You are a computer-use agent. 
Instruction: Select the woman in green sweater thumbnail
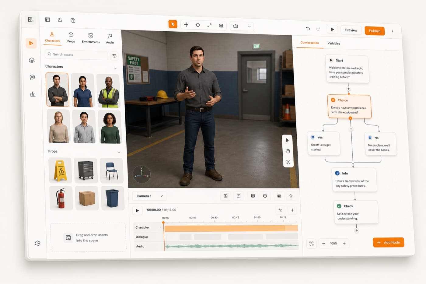coord(110,127)
